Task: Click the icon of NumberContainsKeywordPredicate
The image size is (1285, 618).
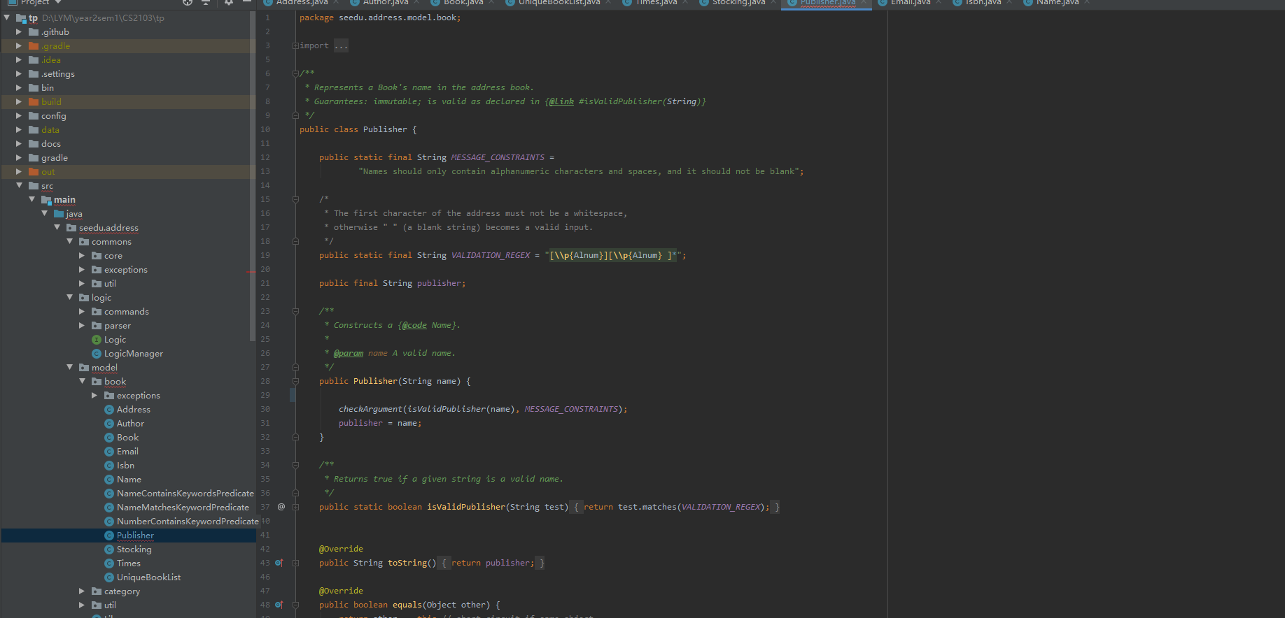Action: pyautogui.click(x=109, y=522)
